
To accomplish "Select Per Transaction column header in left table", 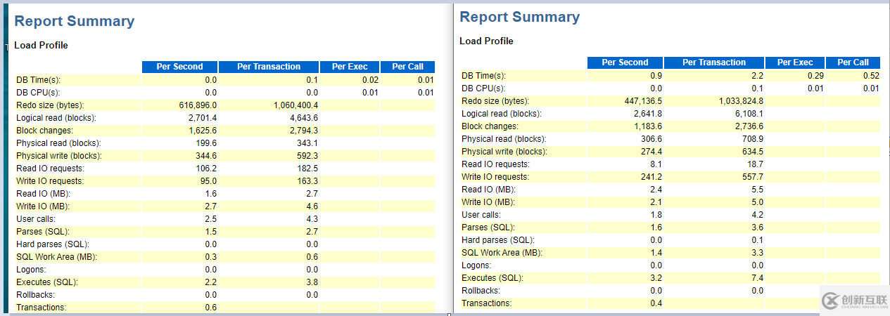I will 269,67.
